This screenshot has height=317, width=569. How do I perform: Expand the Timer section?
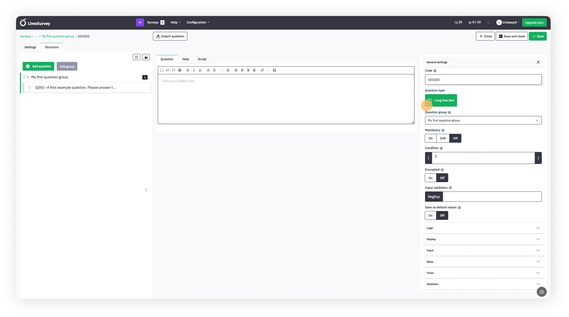(x=483, y=273)
